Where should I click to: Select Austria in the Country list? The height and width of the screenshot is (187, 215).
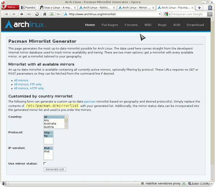54,127
